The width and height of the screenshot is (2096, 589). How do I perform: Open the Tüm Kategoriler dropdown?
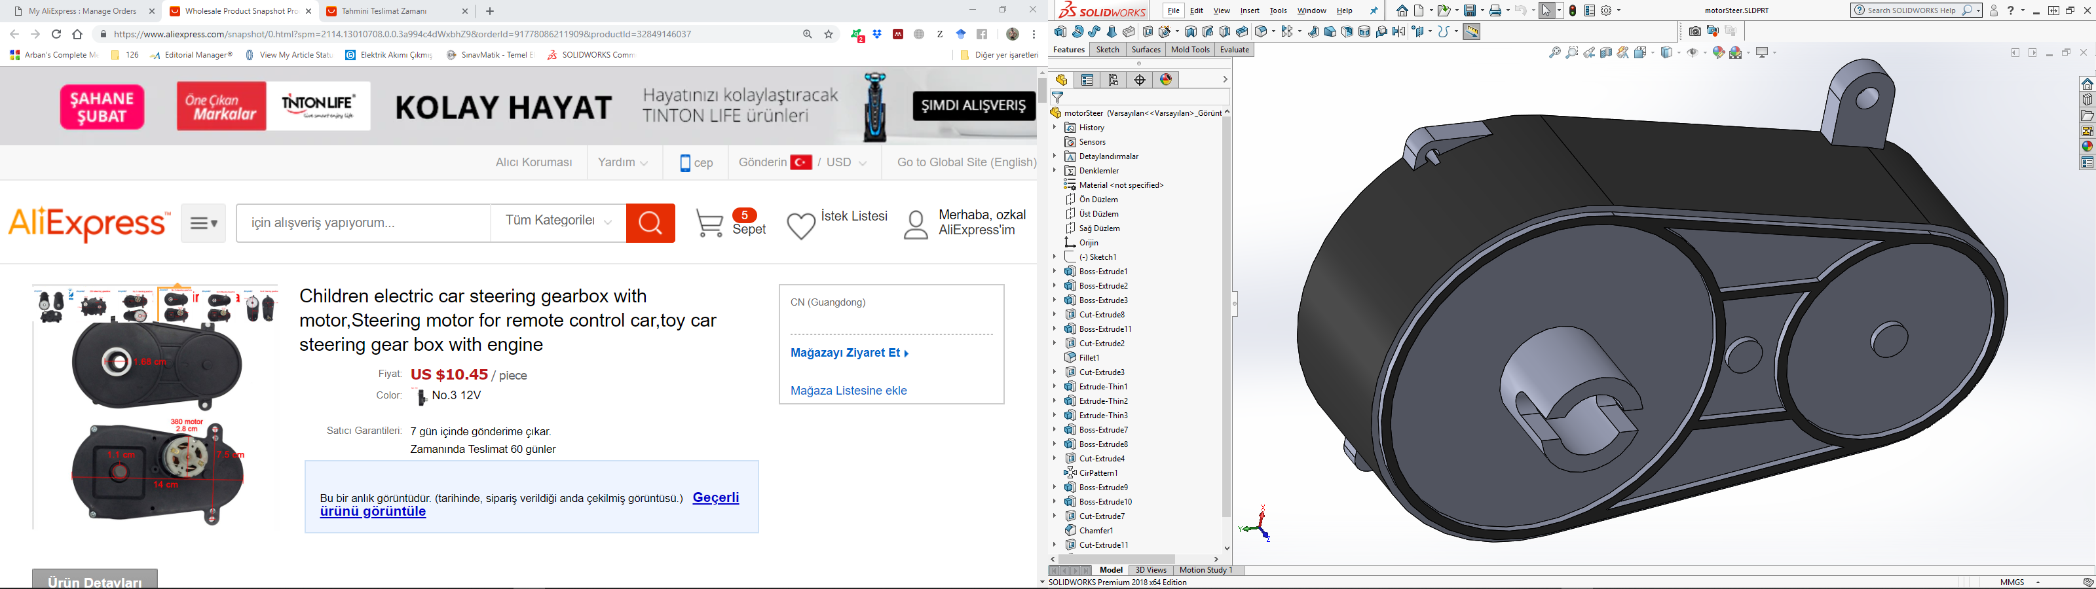tap(558, 221)
